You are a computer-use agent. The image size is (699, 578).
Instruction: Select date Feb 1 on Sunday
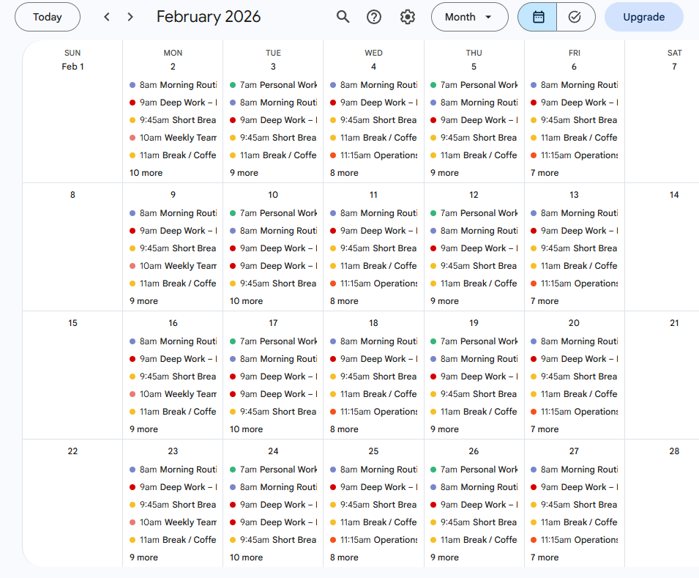pos(72,67)
